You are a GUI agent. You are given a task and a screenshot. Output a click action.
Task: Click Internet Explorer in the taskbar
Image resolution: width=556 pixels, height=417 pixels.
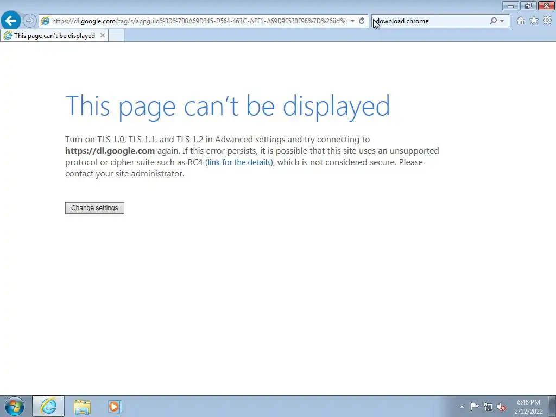48,406
